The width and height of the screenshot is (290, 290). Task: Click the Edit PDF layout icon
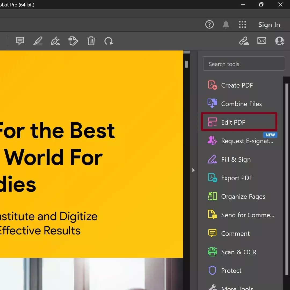[x=212, y=122]
